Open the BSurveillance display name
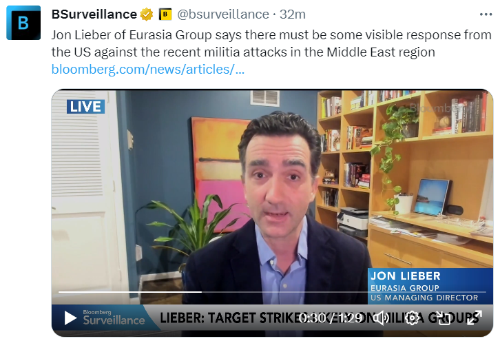Viewport: 500px width, 341px height. point(94,14)
